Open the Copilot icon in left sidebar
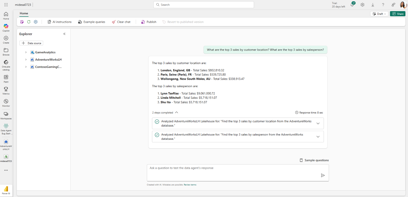This screenshot has height=197, width=408. click(x=6, y=26)
